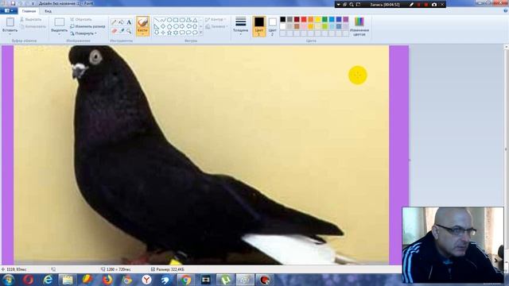Image resolution: width=509 pixels, height=286 pixels.
Task: Switch to the Главная tab
Action: [29, 10]
